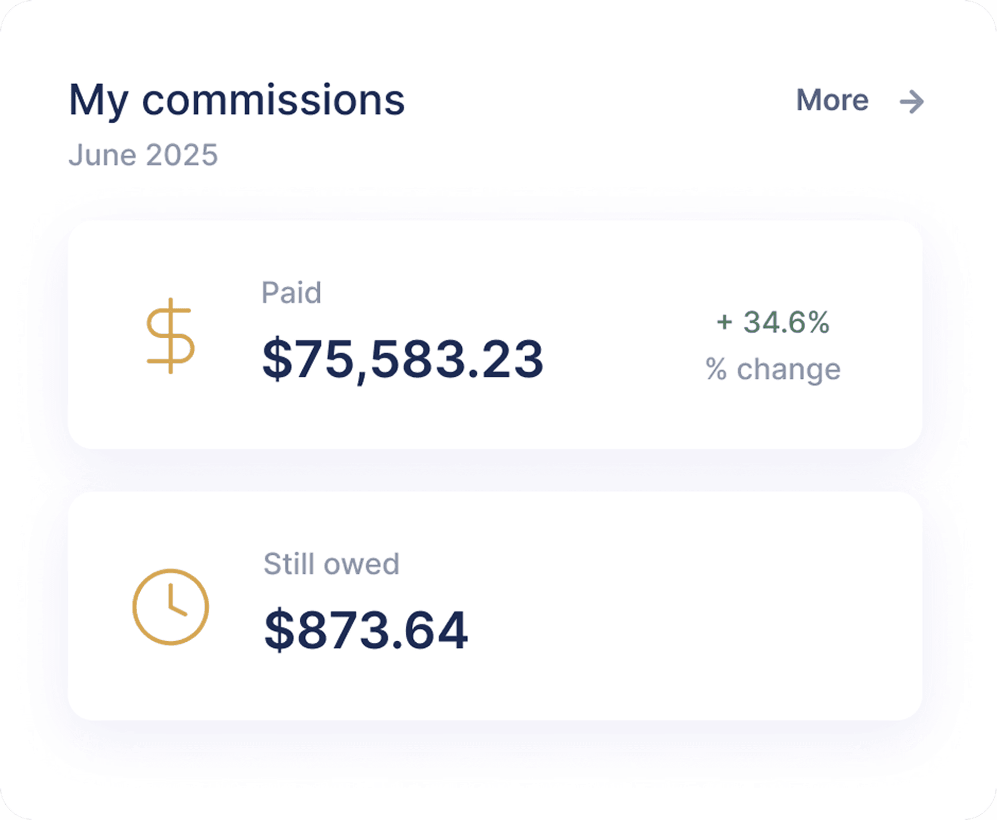
Task: Click the gold clock icon
Action: 170,607
